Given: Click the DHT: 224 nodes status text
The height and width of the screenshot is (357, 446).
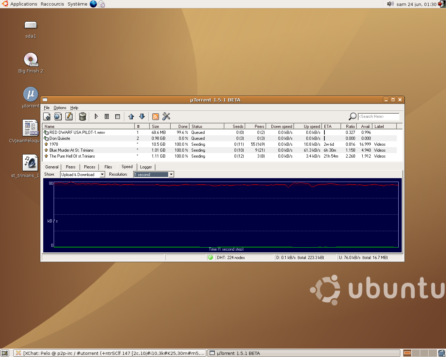Looking at the screenshot, I should [231, 258].
